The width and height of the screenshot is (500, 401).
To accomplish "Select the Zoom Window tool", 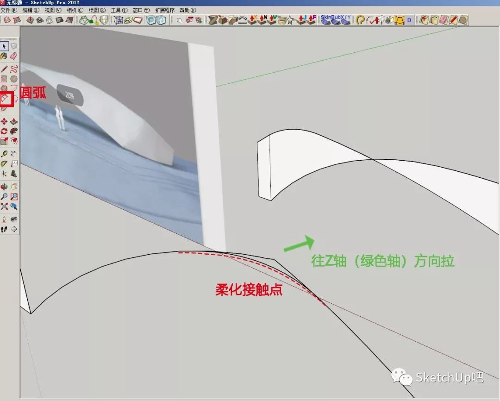I will [x=14, y=196].
